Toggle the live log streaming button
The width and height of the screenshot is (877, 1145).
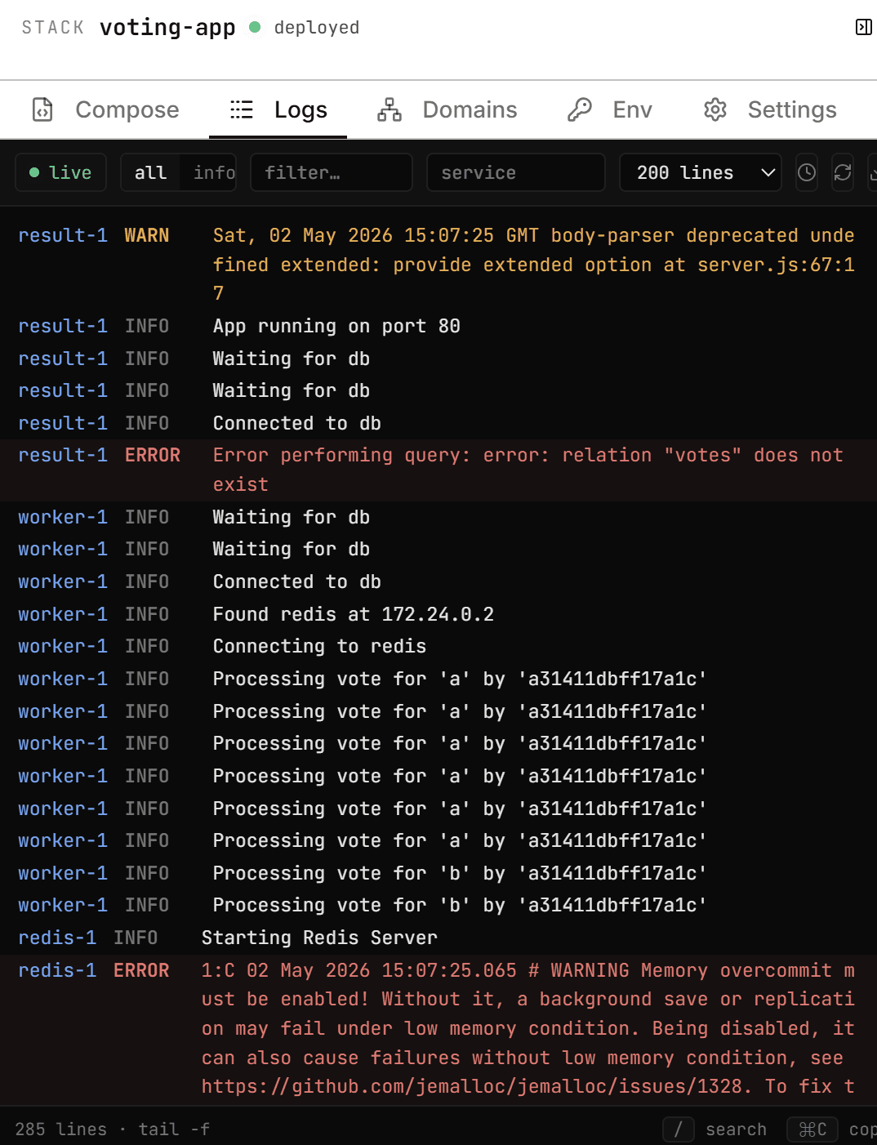click(x=61, y=172)
